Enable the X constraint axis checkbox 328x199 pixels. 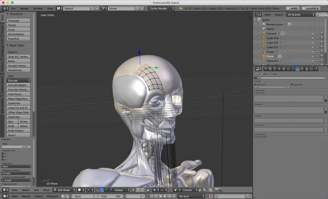3,153
